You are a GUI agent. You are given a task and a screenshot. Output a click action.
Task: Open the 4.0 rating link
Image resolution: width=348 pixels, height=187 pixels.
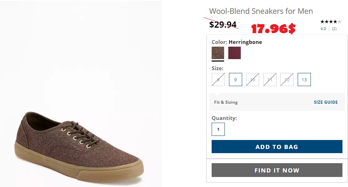tap(323, 29)
